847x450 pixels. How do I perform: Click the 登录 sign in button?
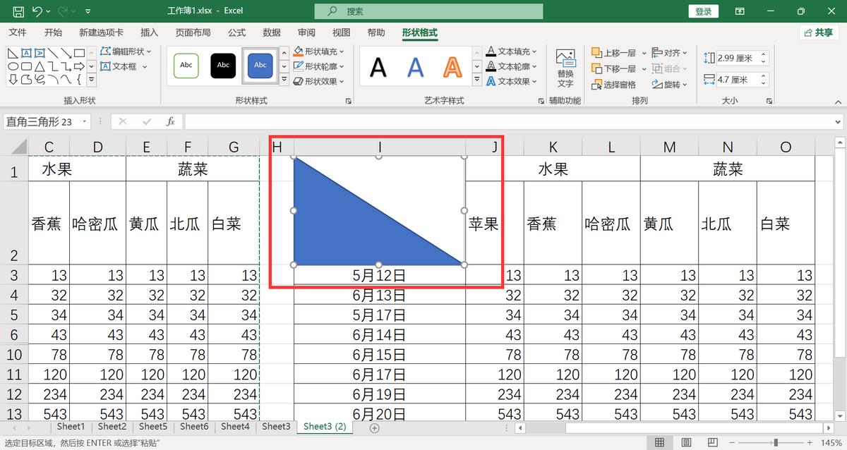pos(703,11)
